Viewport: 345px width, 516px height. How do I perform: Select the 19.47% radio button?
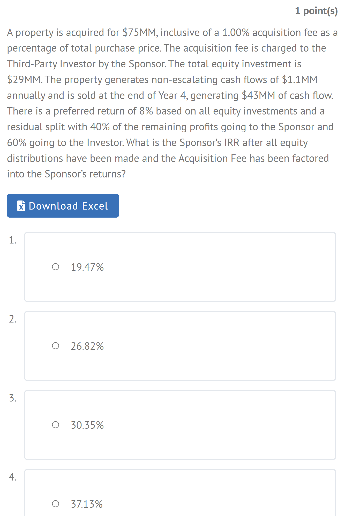[x=55, y=267]
